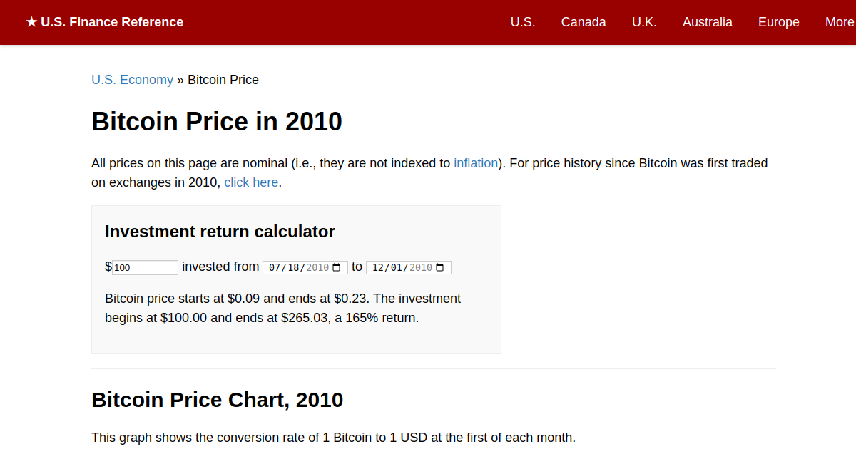Open the start date calendar picker
Viewport: 856px width, 449px height.
pos(336,267)
